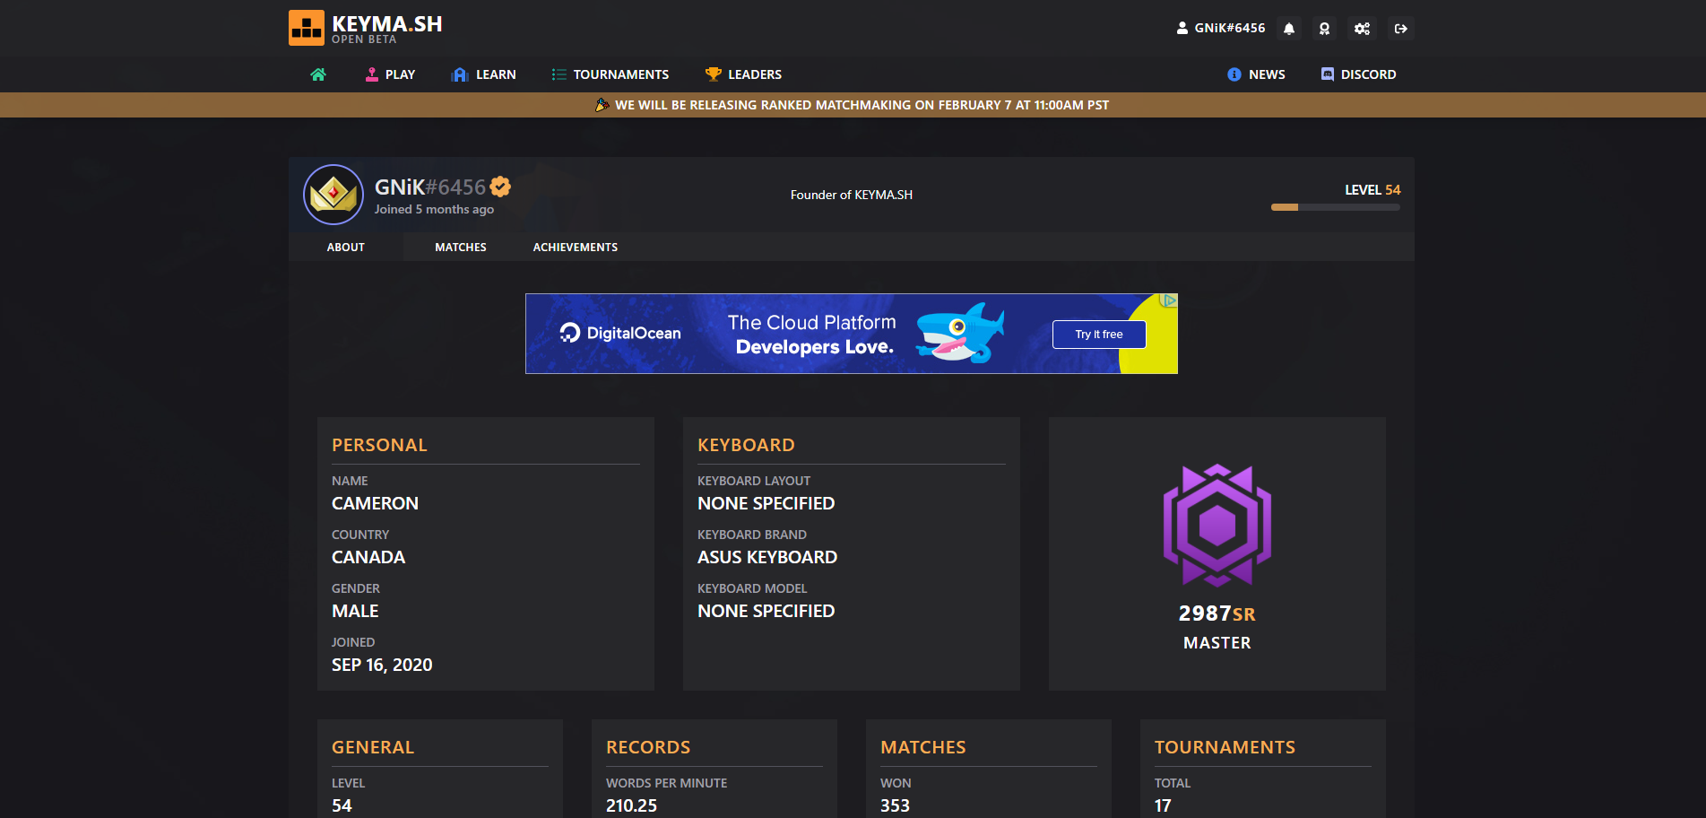Switch to the MATCHES tab

(x=461, y=247)
